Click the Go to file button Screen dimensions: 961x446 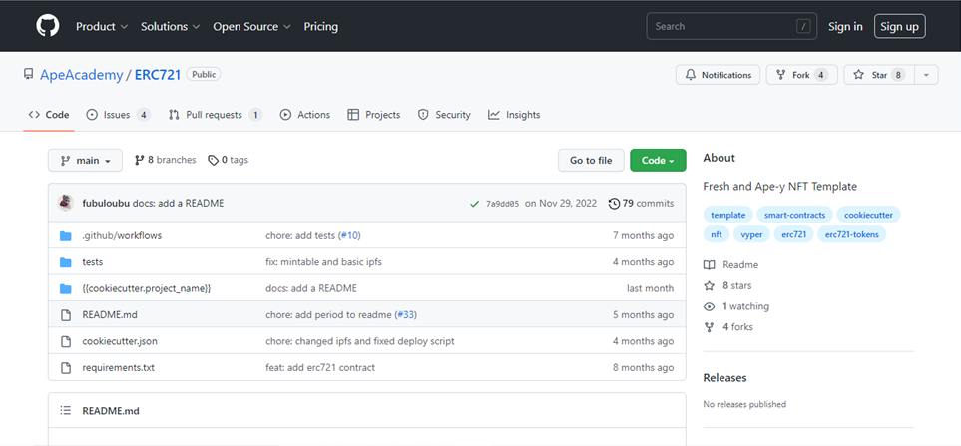pyautogui.click(x=591, y=160)
